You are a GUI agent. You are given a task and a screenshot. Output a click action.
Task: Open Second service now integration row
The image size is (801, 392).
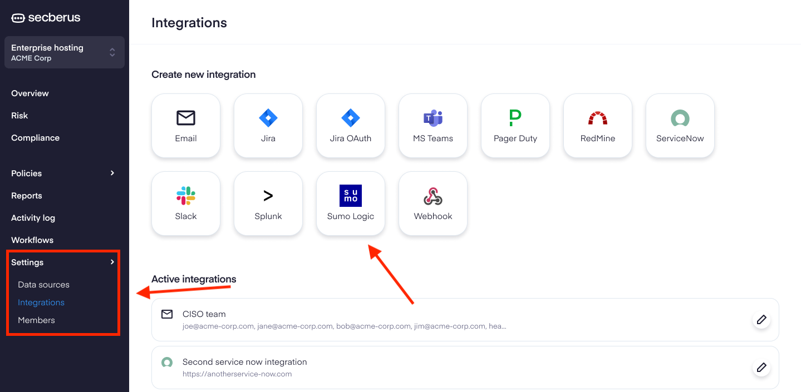coord(465,368)
